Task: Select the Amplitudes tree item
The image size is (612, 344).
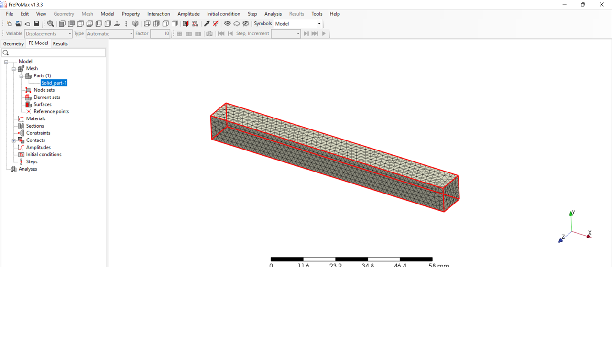Action: tap(38, 147)
